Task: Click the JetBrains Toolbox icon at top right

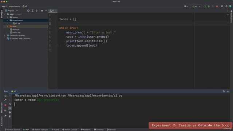Action: pos(230,7)
